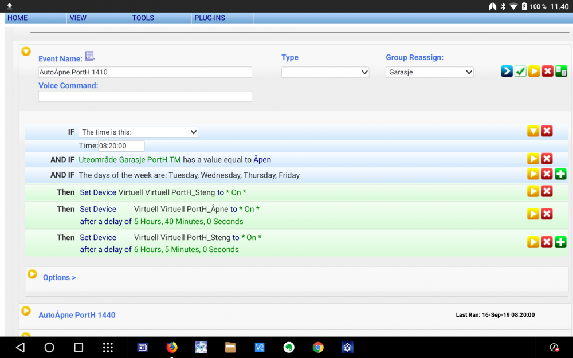Expand the Options section
This screenshot has width=573, height=358.
[x=59, y=277]
